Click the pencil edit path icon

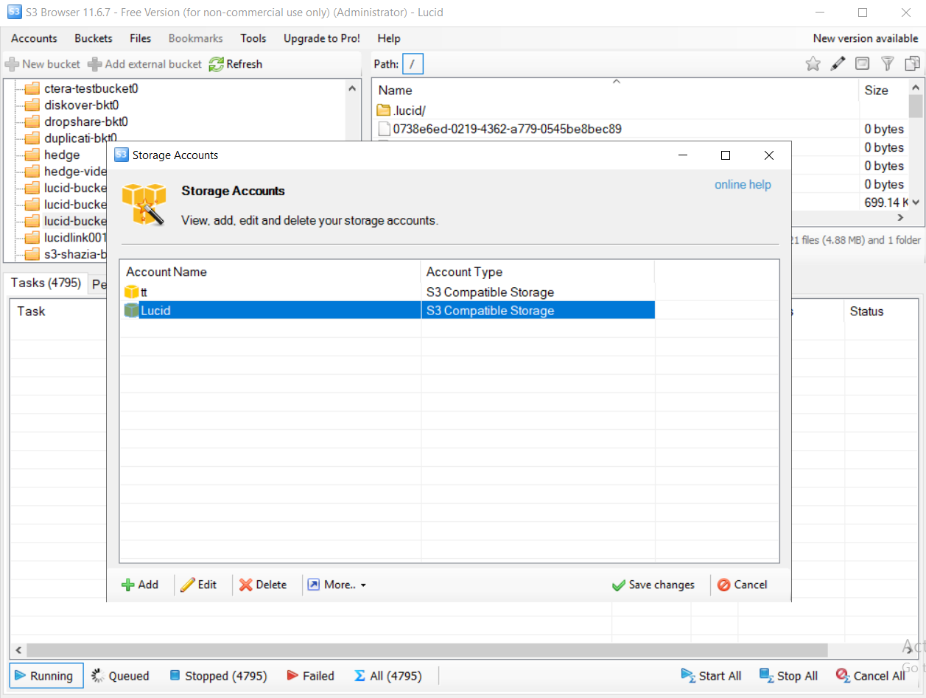[838, 64]
